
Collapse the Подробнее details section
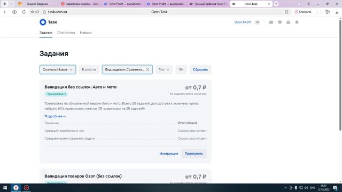pos(55,116)
